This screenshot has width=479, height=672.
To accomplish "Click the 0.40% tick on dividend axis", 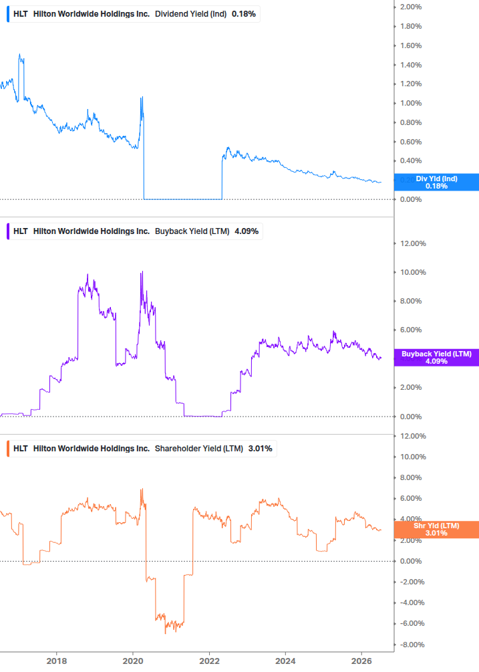I will tap(411, 160).
